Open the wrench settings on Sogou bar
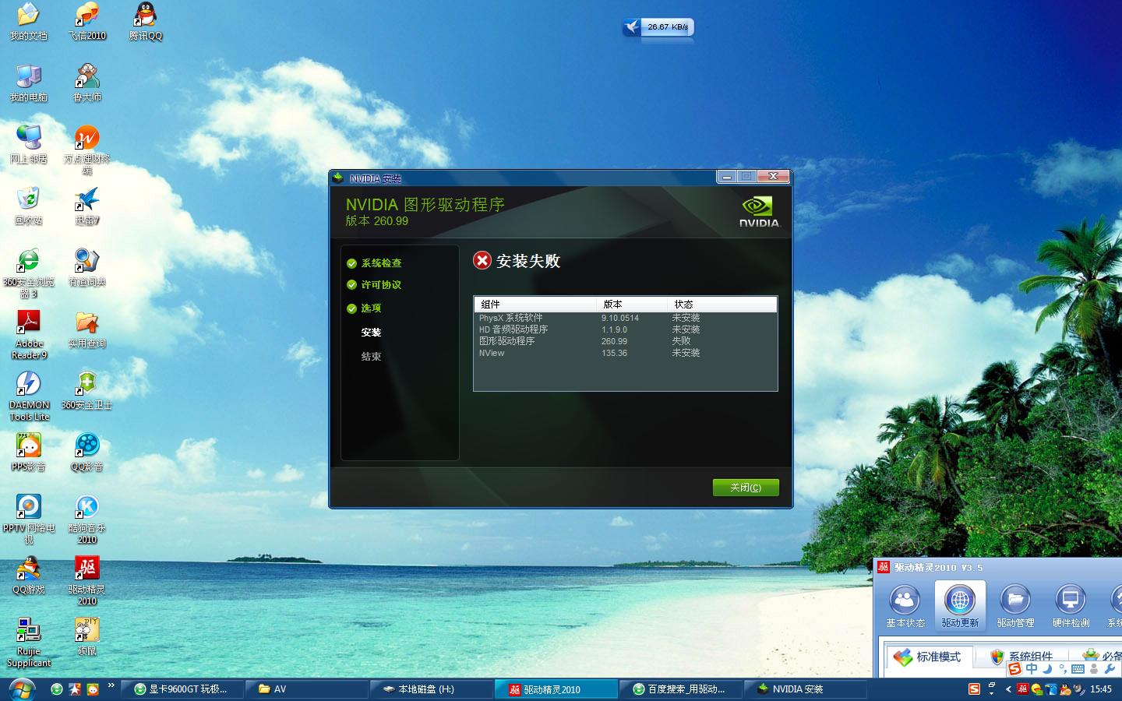The image size is (1122, 701). coord(1110,668)
